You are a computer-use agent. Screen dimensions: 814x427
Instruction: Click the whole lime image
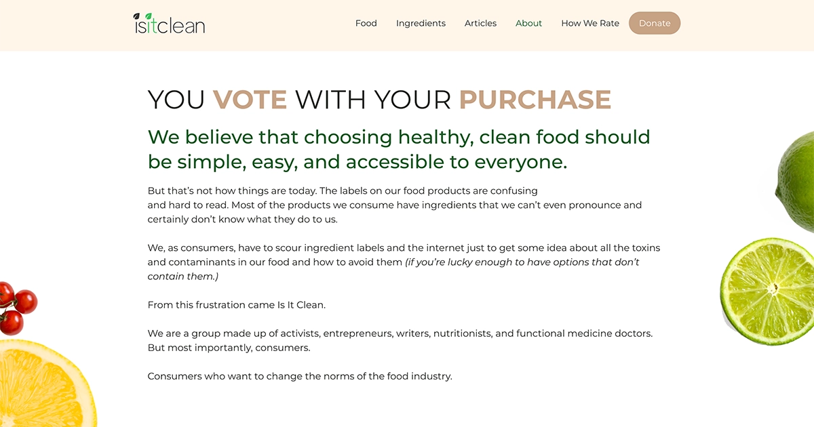pos(796,182)
